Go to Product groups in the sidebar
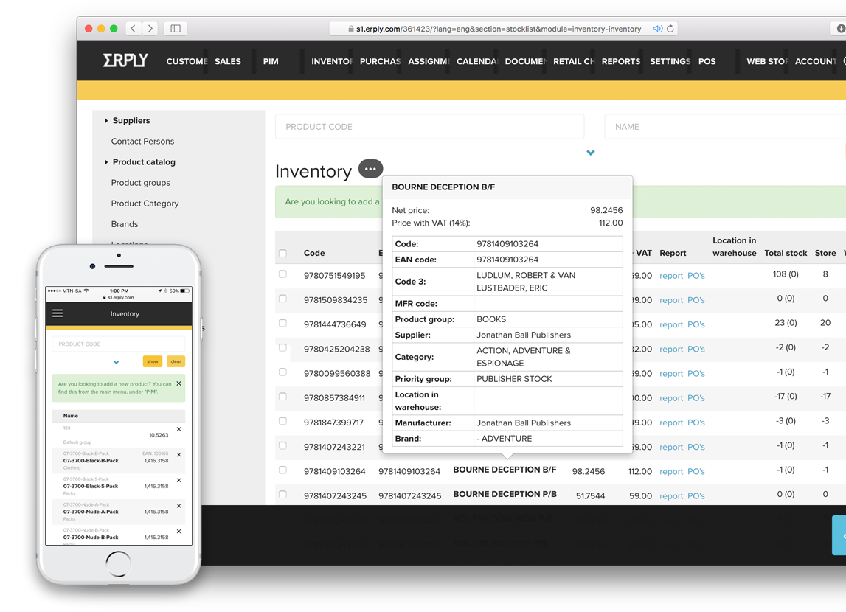846x612 pixels. [x=140, y=183]
